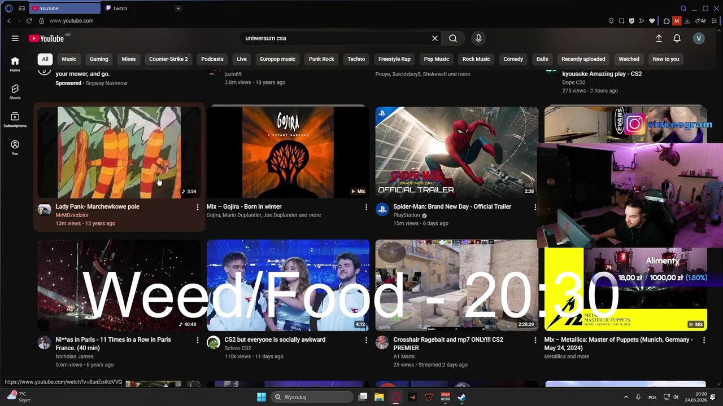Click the Sponsored Segway Navimow advertiser link
The image size is (723, 406).
coord(106,83)
